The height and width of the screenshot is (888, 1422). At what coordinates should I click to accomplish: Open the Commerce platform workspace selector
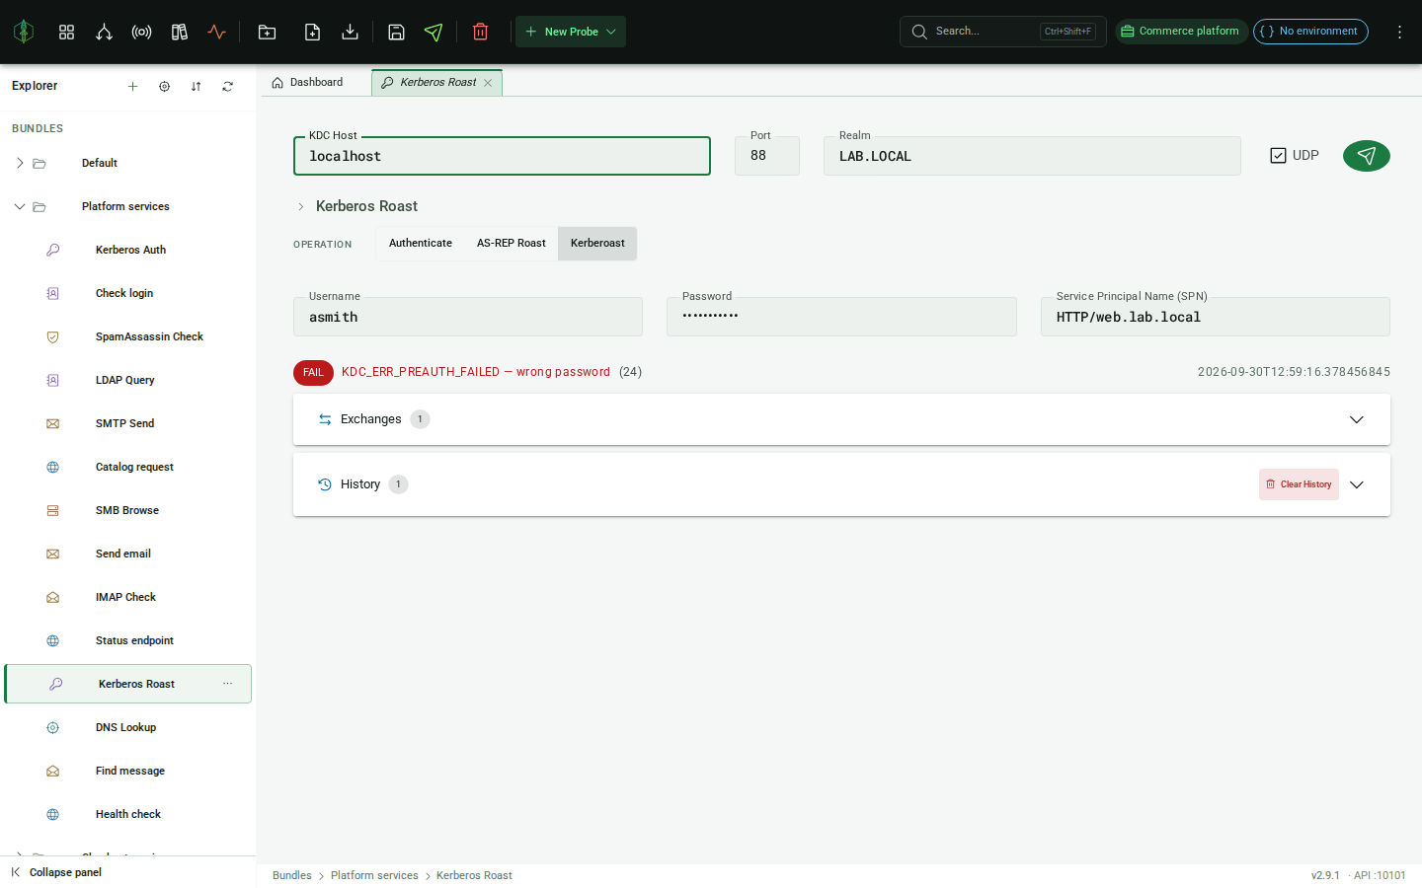point(1181,32)
